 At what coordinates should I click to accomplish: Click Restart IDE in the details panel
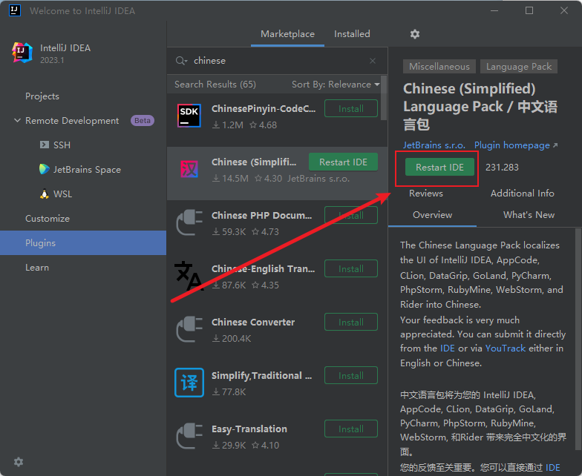[439, 168]
